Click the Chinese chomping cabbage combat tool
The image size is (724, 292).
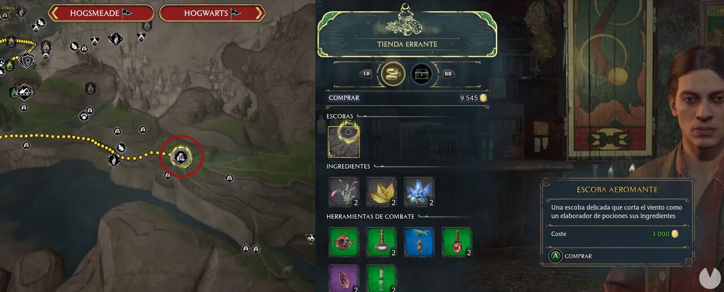pos(344,242)
